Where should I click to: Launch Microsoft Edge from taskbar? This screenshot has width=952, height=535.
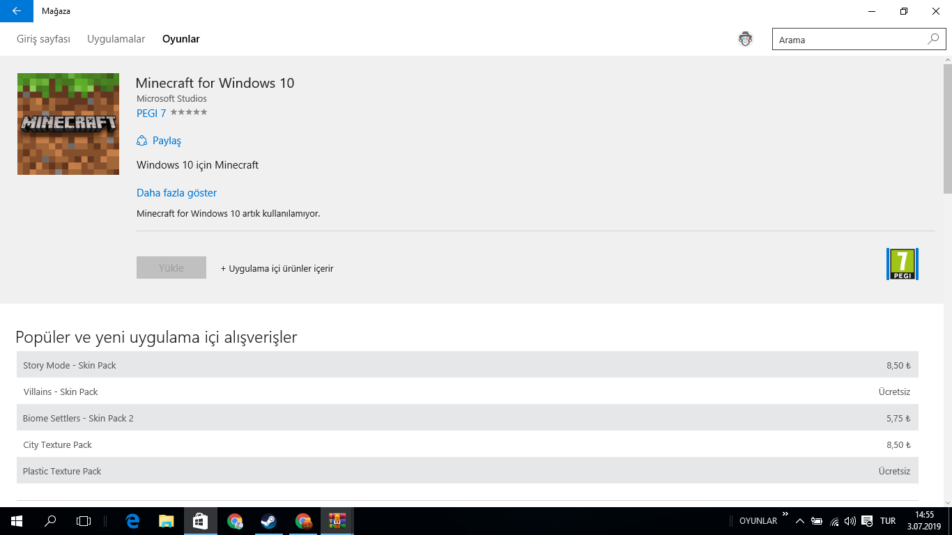tap(132, 521)
